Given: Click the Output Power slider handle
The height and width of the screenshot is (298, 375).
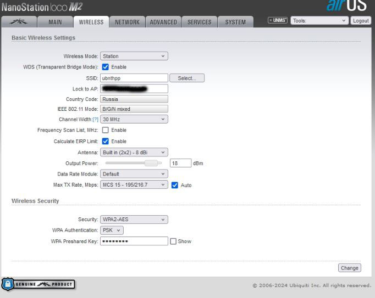Looking at the screenshot, I should (150, 163).
